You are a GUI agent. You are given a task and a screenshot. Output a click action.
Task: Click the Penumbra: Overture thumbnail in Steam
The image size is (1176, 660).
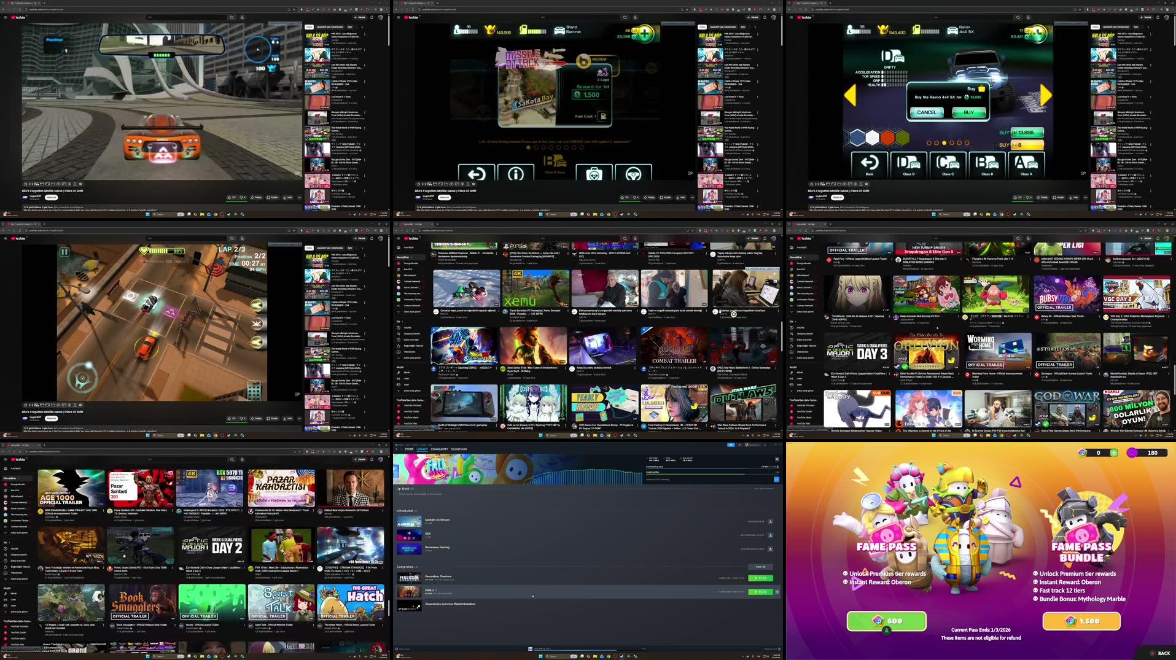[410, 578]
